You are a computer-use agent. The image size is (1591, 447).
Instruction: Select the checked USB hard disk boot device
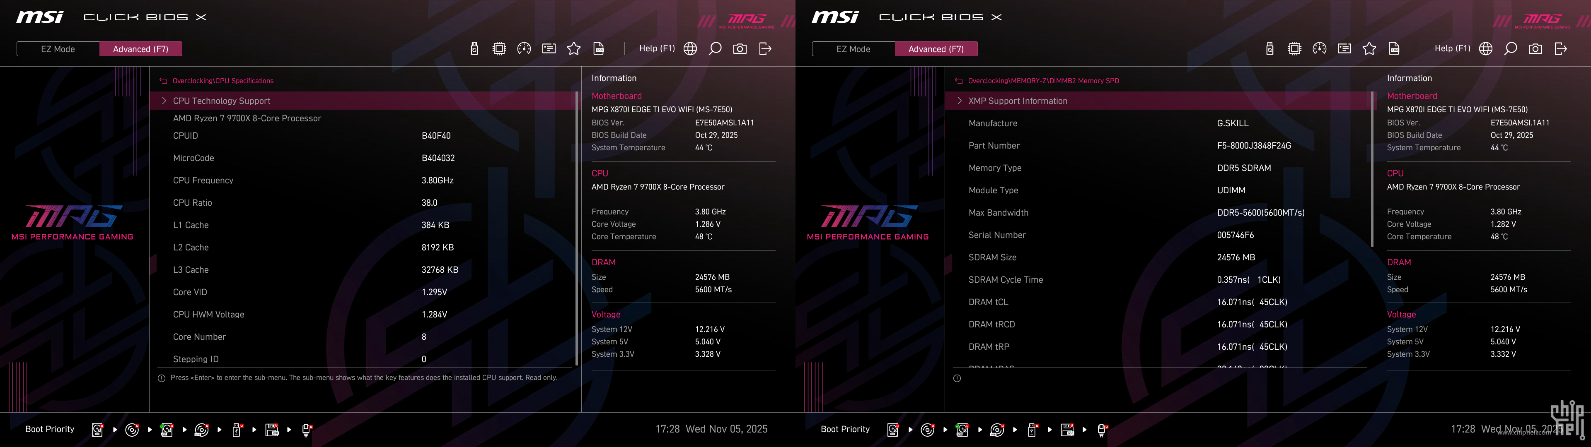coord(166,430)
